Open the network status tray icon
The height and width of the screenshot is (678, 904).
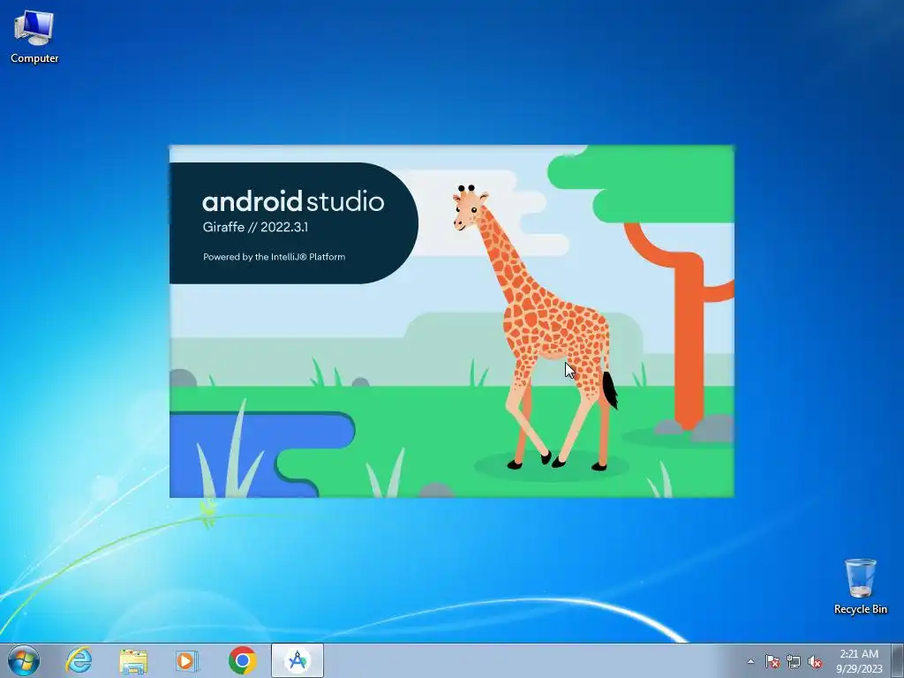(x=794, y=661)
